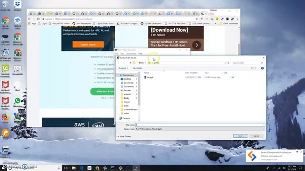Open the Becky folder in the navigation pane
The image size is (305, 171).
[126, 98]
